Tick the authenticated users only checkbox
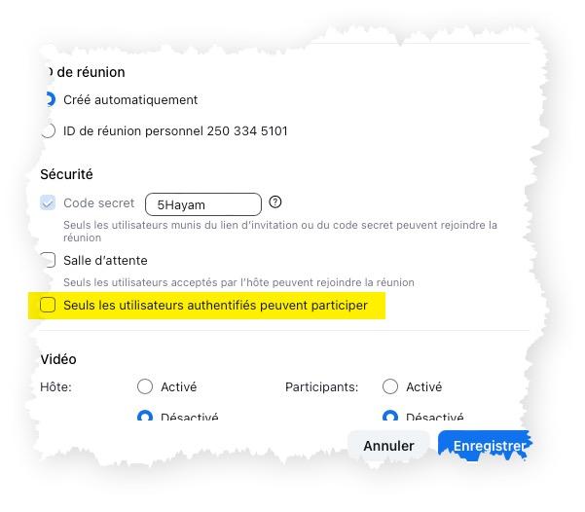Screen dimensions: 585x512 pyautogui.click(x=48, y=305)
